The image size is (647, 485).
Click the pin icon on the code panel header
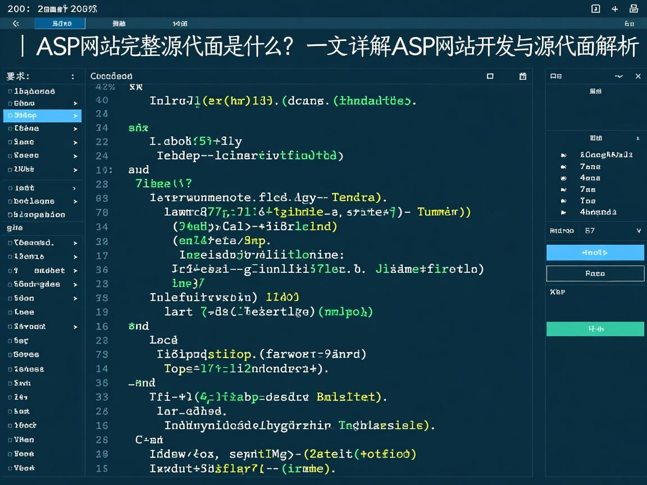pyautogui.click(x=522, y=76)
